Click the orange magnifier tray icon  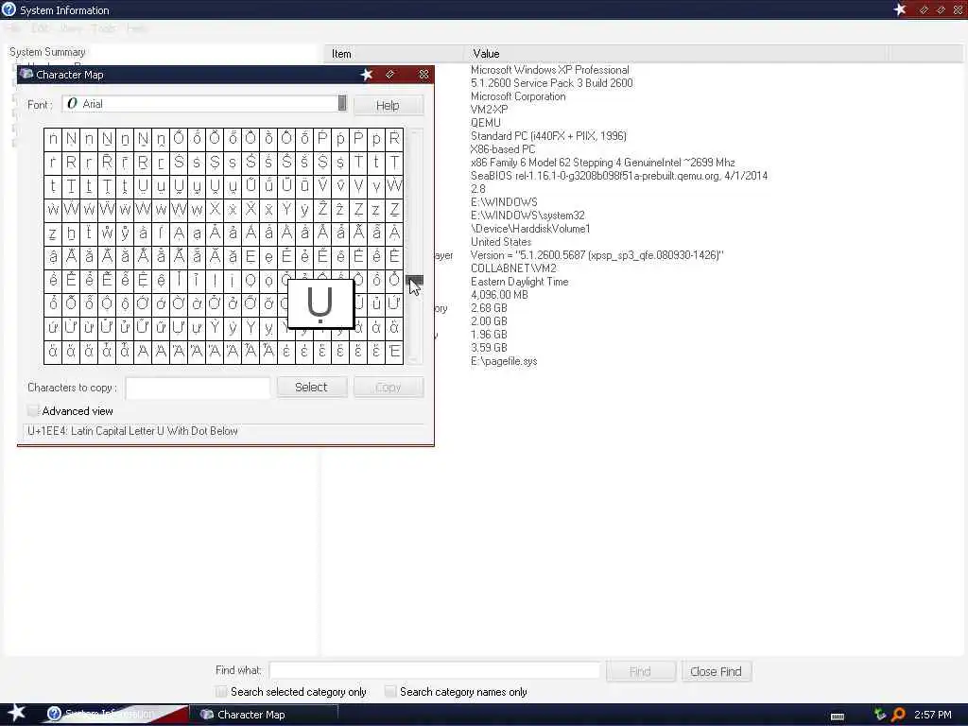pos(898,715)
